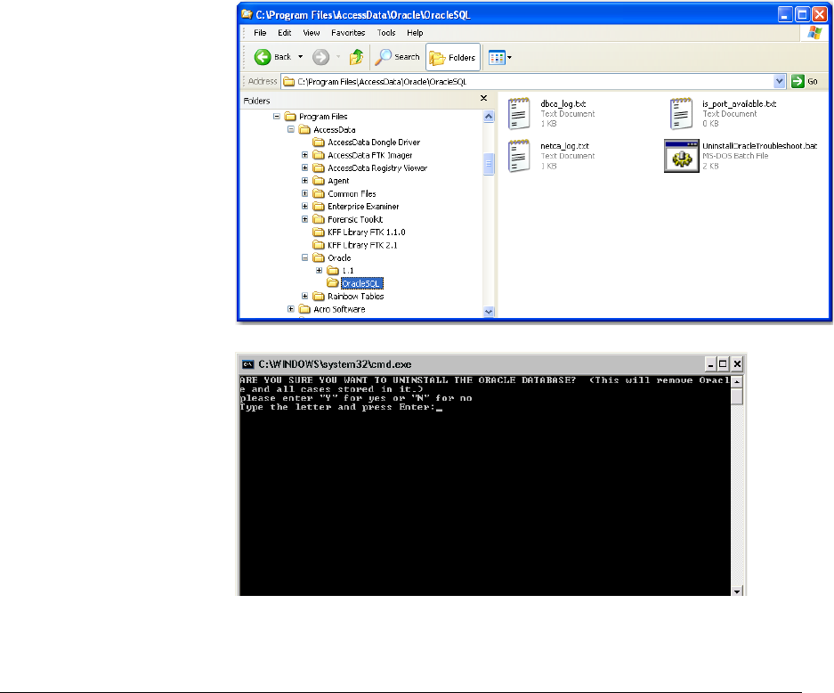The width and height of the screenshot is (834, 693).
Task: Expand the Common Files node
Action: (304, 193)
